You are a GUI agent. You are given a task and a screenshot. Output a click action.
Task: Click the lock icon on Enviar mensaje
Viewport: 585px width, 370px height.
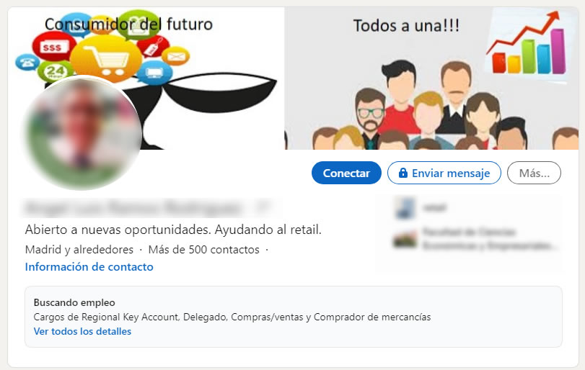click(403, 173)
